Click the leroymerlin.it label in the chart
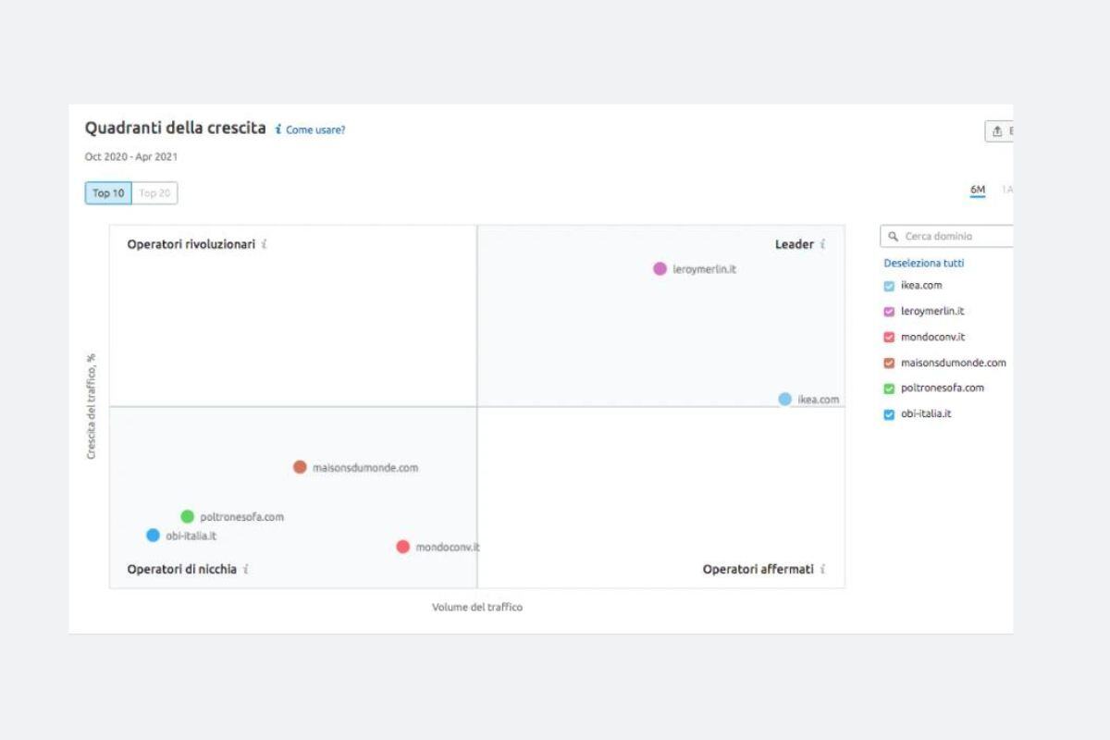 (705, 269)
